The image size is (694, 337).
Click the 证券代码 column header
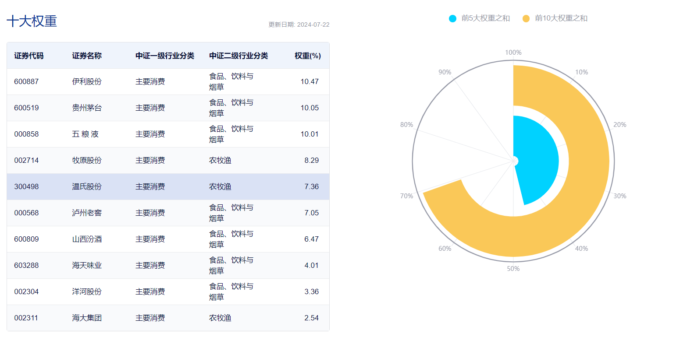[x=29, y=56]
